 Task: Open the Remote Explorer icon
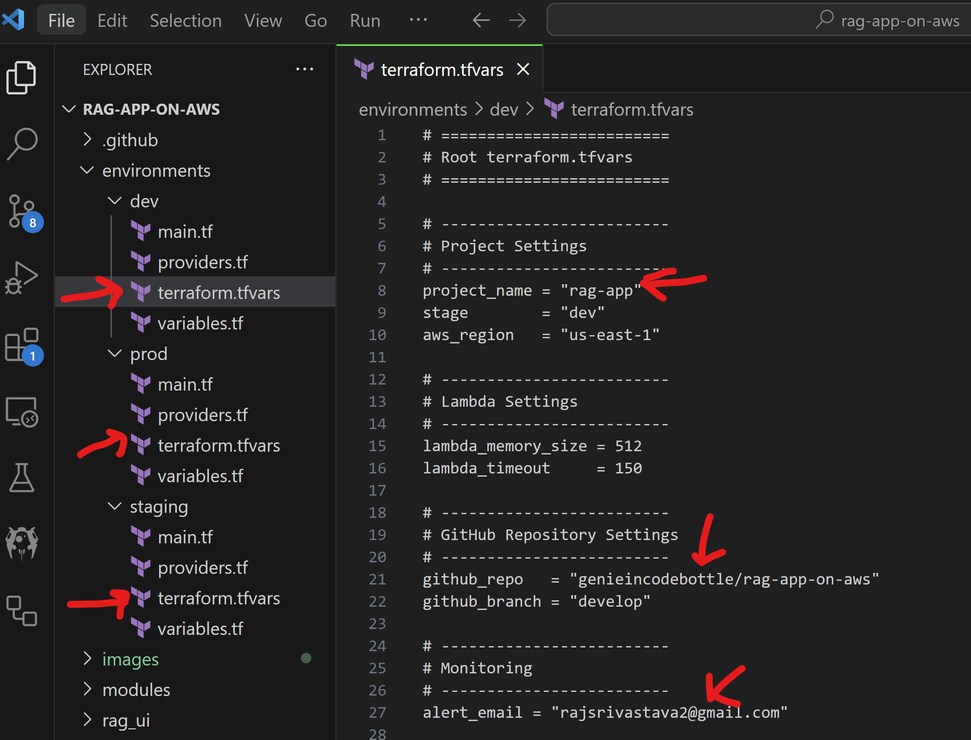(x=21, y=411)
